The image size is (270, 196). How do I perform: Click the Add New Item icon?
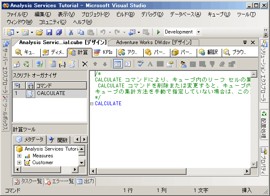(x=25, y=32)
